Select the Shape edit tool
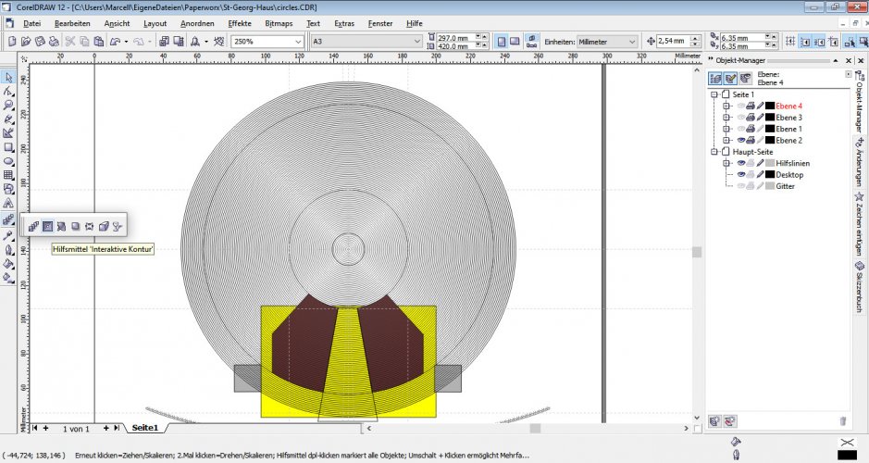 [x=8, y=92]
